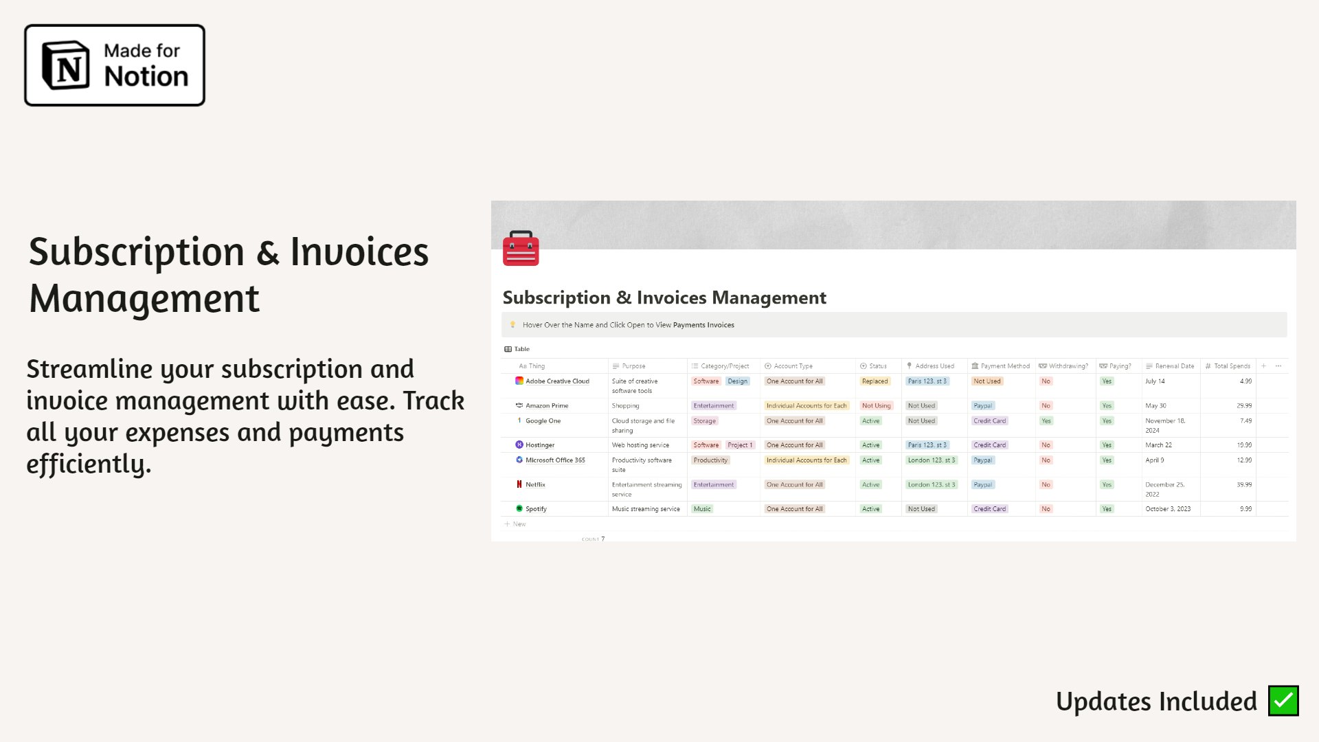Click the Payments Invoices text in the callout

703,325
